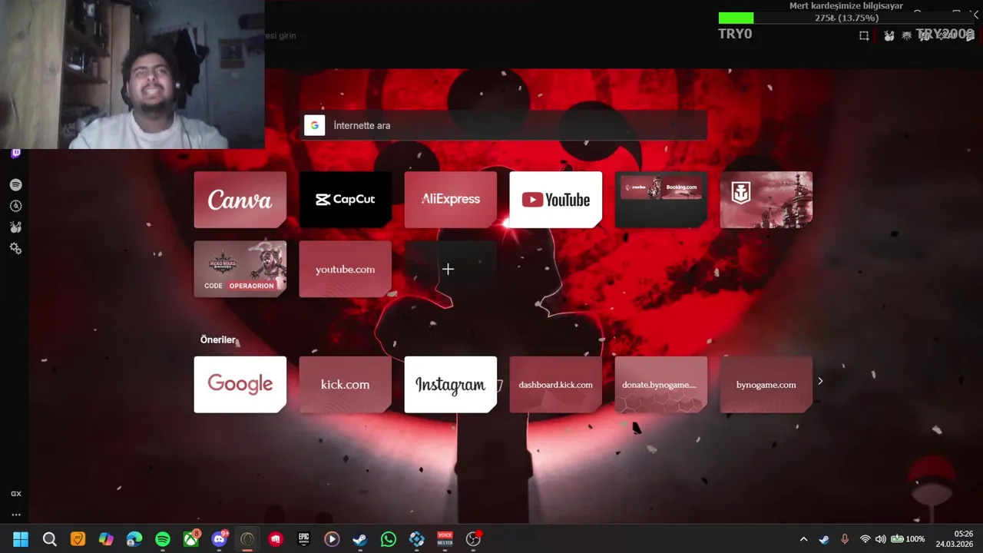Open the Opera sidebar settings gear
Screen dimensions: 983x553
(15, 249)
